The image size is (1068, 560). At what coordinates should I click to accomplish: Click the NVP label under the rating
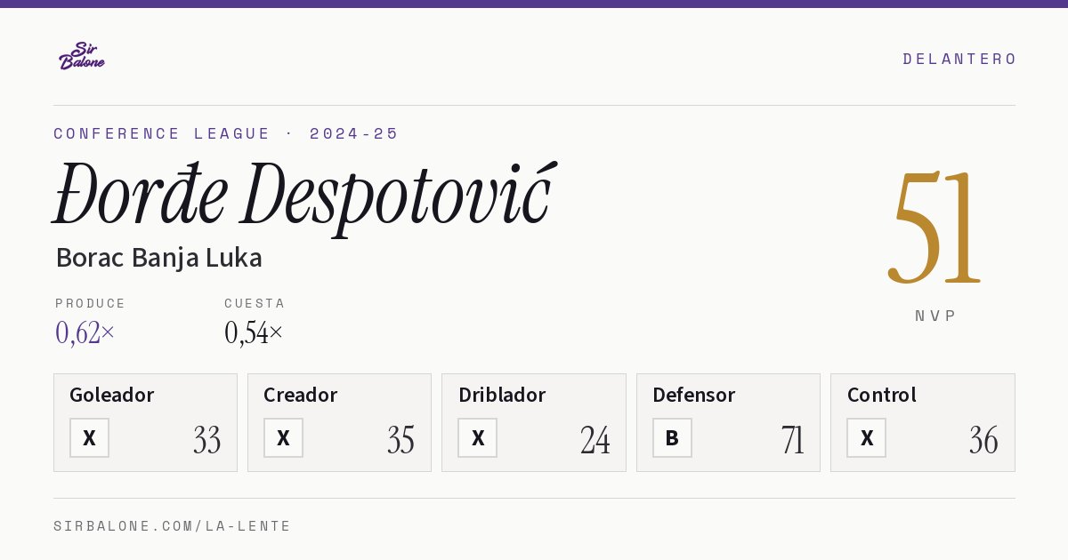pyautogui.click(x=935, y=316)
